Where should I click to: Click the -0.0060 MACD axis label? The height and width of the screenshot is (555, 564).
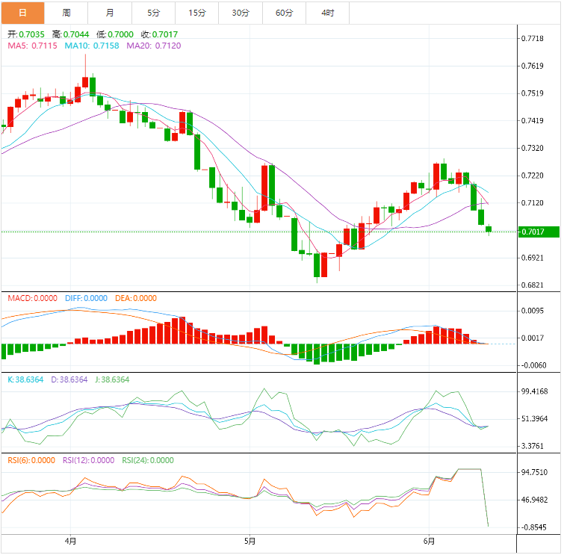[x=533, y=365]
